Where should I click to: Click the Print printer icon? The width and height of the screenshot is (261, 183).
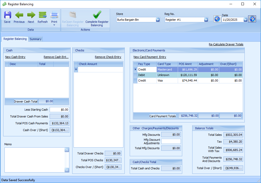pyautogui.click(x=54, y=15)
